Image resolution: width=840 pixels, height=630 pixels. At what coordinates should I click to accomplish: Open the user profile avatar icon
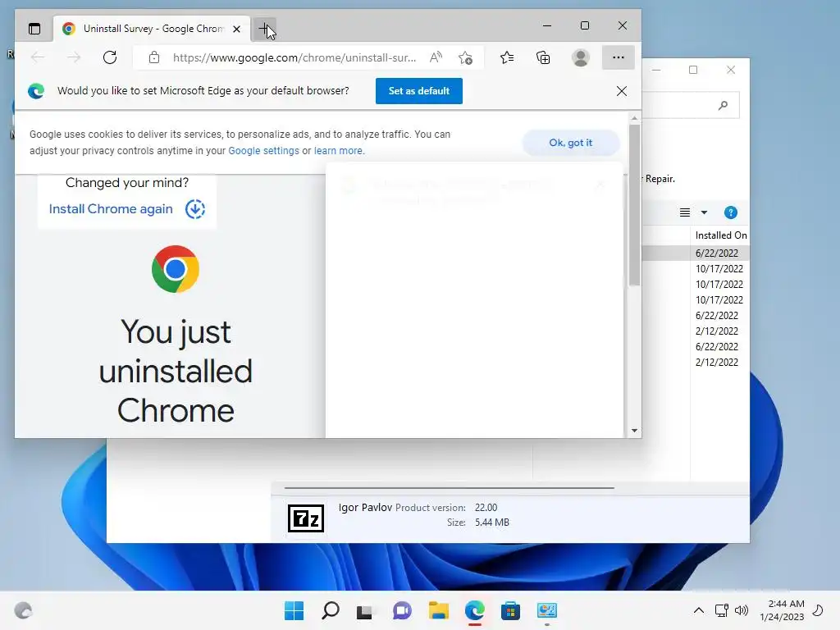581,57
